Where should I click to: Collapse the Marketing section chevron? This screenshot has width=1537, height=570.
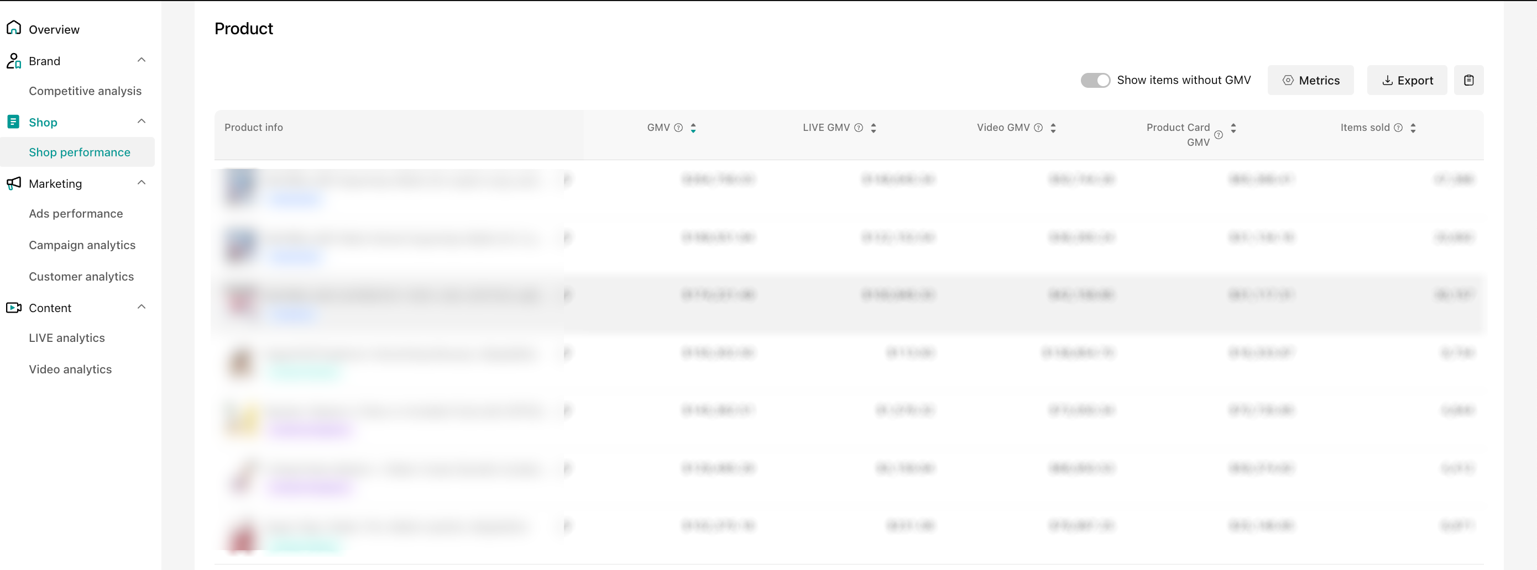(142, 183)
